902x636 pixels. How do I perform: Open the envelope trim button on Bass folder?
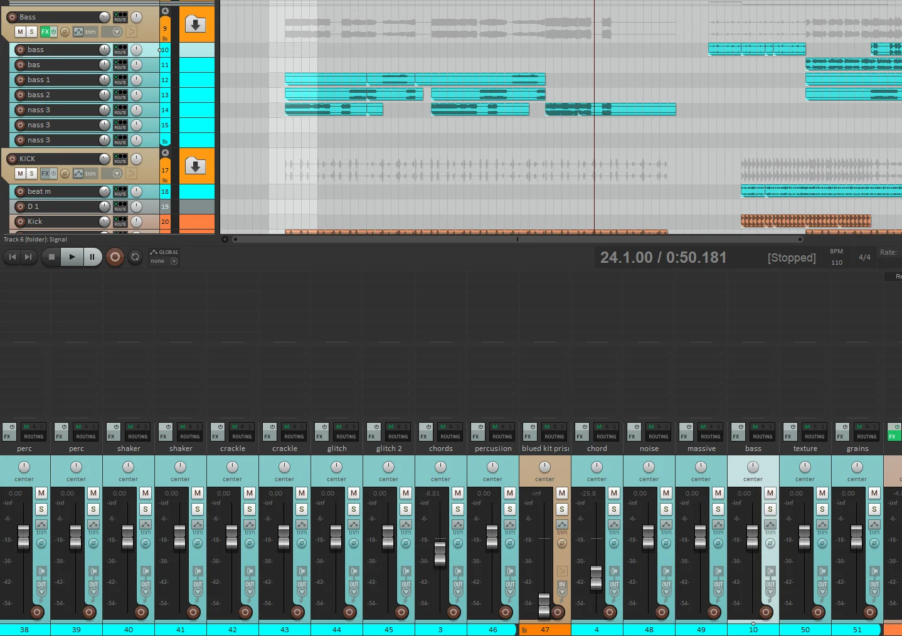(85, 31)
